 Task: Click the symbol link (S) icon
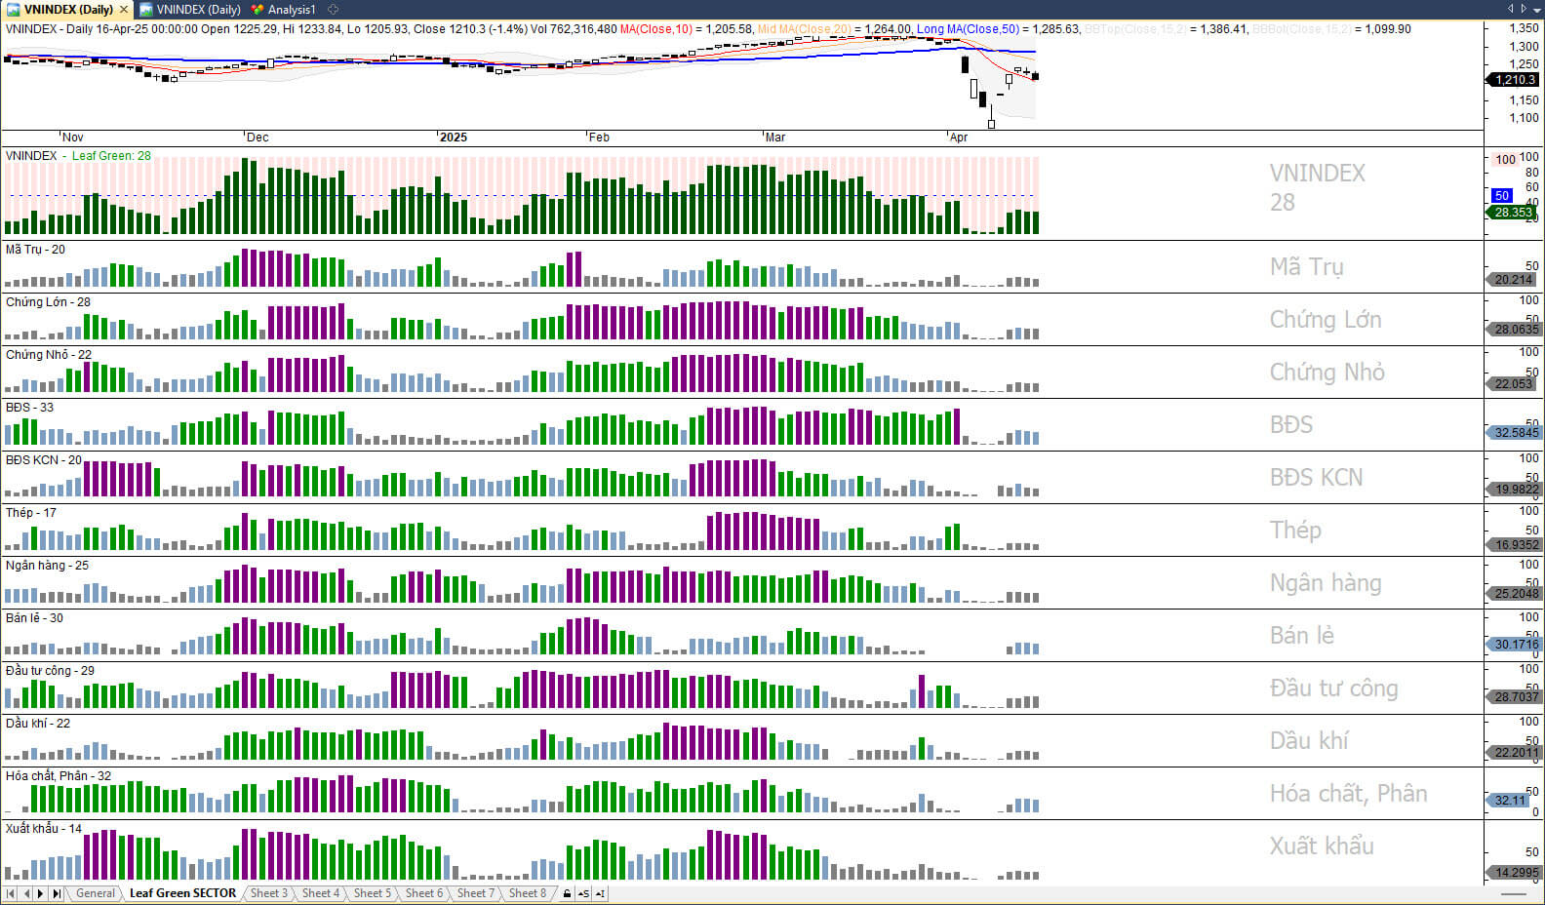tap(583, 893)
